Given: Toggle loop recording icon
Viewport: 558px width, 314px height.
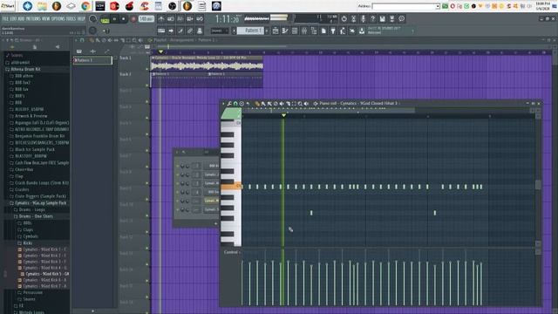Looking at the screenshot, I should coord(200,19).
